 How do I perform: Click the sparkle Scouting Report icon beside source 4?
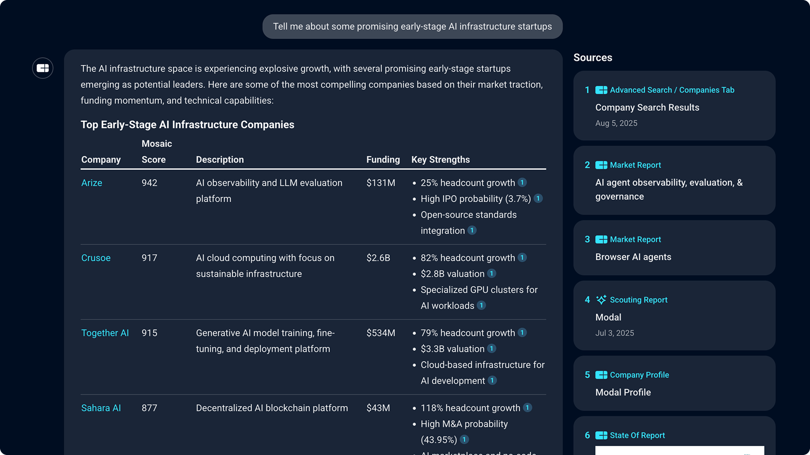[602, 300]
